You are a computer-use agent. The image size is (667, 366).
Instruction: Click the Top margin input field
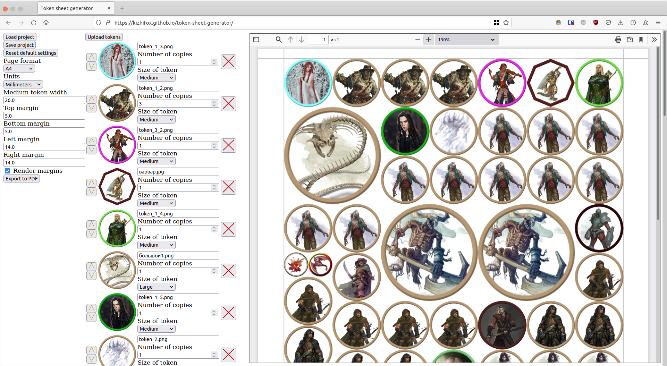click(44, 116)
